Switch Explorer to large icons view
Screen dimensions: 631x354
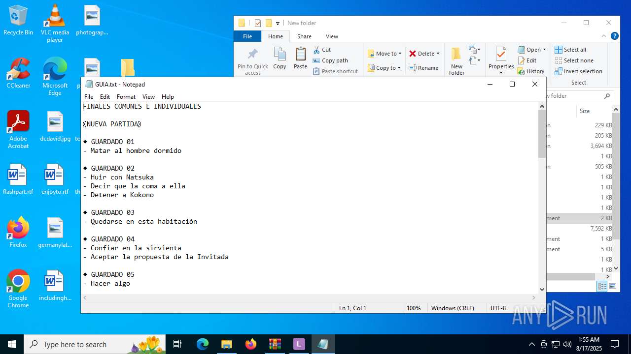coord(613,286)
